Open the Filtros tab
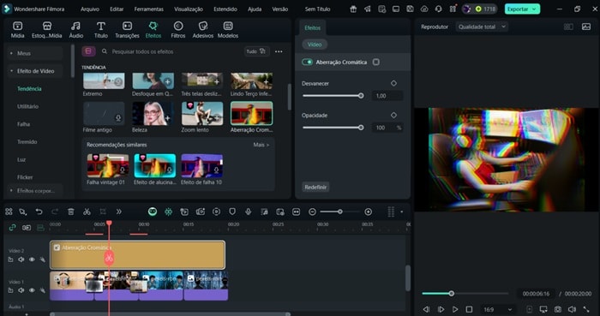The height and width of the screenshot is (316, 600). click(x=178, y=30)
